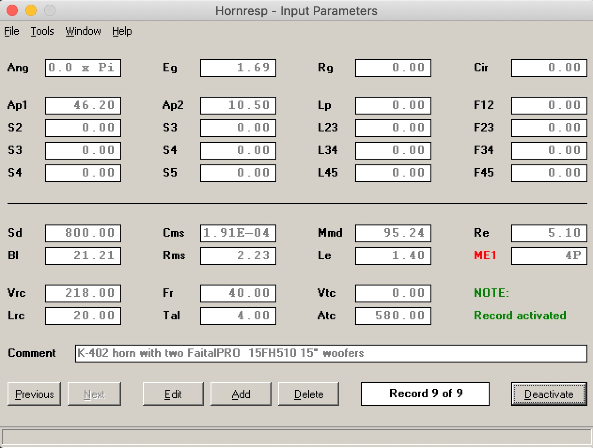
Task: Click the Atc field showing 580.00
Action: point(393,316)
